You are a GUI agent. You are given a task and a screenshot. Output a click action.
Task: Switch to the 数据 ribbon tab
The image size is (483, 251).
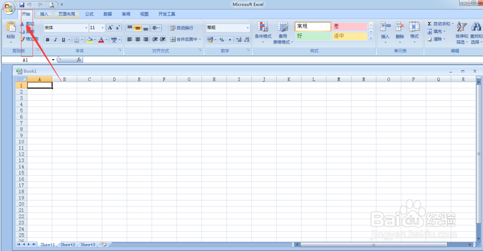coord(108,14)
